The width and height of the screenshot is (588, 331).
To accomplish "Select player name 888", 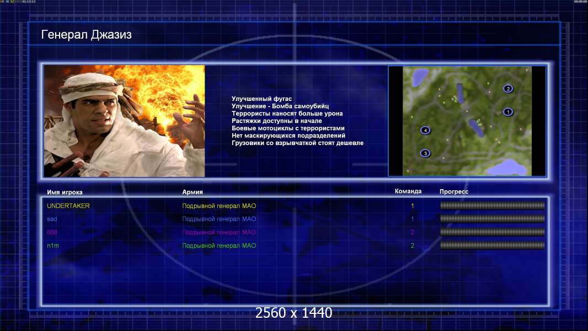I will pyautogui.click(x=52, y=232).
